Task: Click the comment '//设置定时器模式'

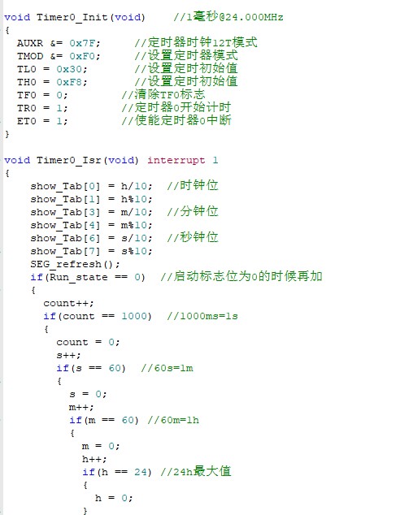Action: pyautogui.click(x=186, y=55)
